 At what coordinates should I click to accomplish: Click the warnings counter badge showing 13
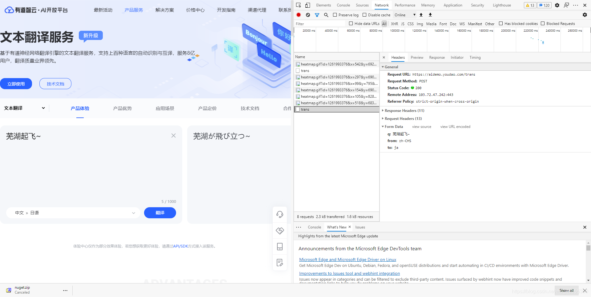coord(530,5)
